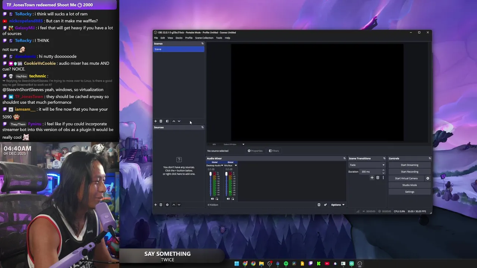Enable Studio Mode
The image size is (477, 268).
[x=410, y=185]
